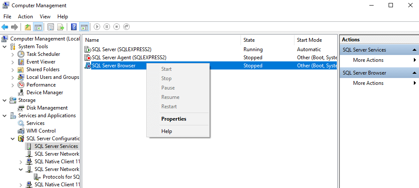Collapse the Services and Applications node
419x188 pixels.
coord(5,116)
